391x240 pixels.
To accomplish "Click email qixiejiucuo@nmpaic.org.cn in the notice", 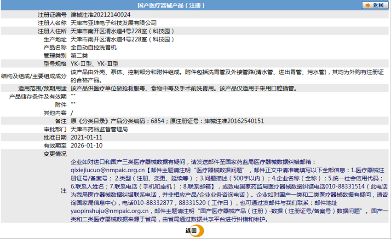I will [x=108, y=170].
